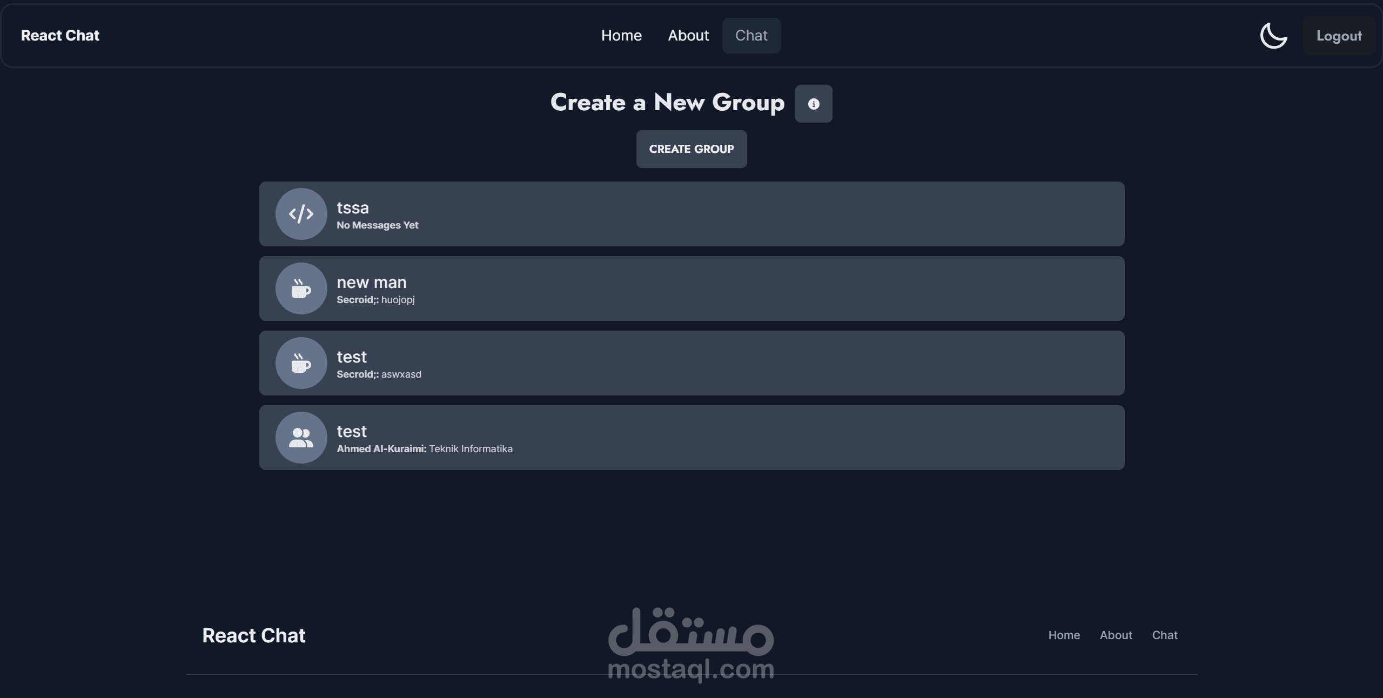Open message preview 'Secroid;: aswxasd'
The image size is (1383, 698).
(x=379, y=374)
